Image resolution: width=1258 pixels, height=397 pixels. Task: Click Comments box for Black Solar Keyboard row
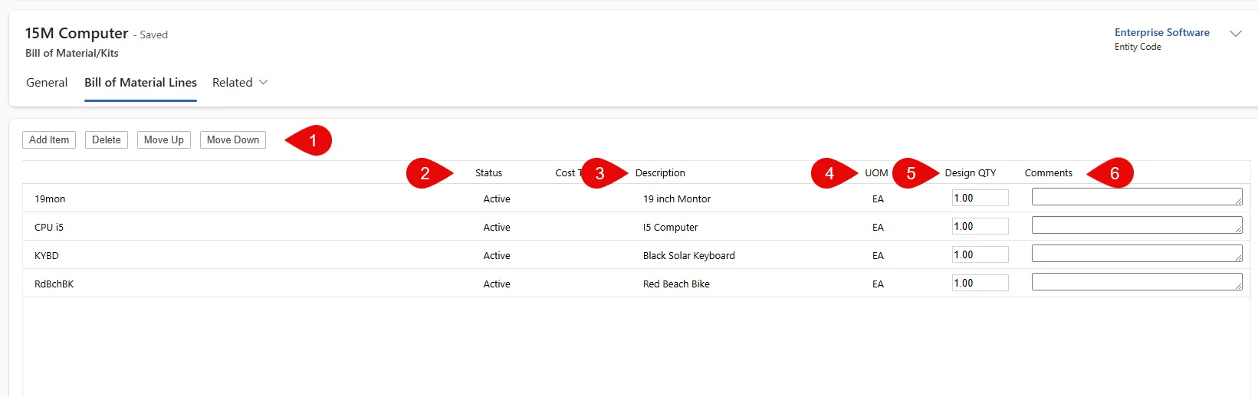pos(1137,254)
